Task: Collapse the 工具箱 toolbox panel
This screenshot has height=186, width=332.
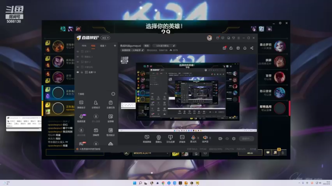Action: tap(113, 94)
